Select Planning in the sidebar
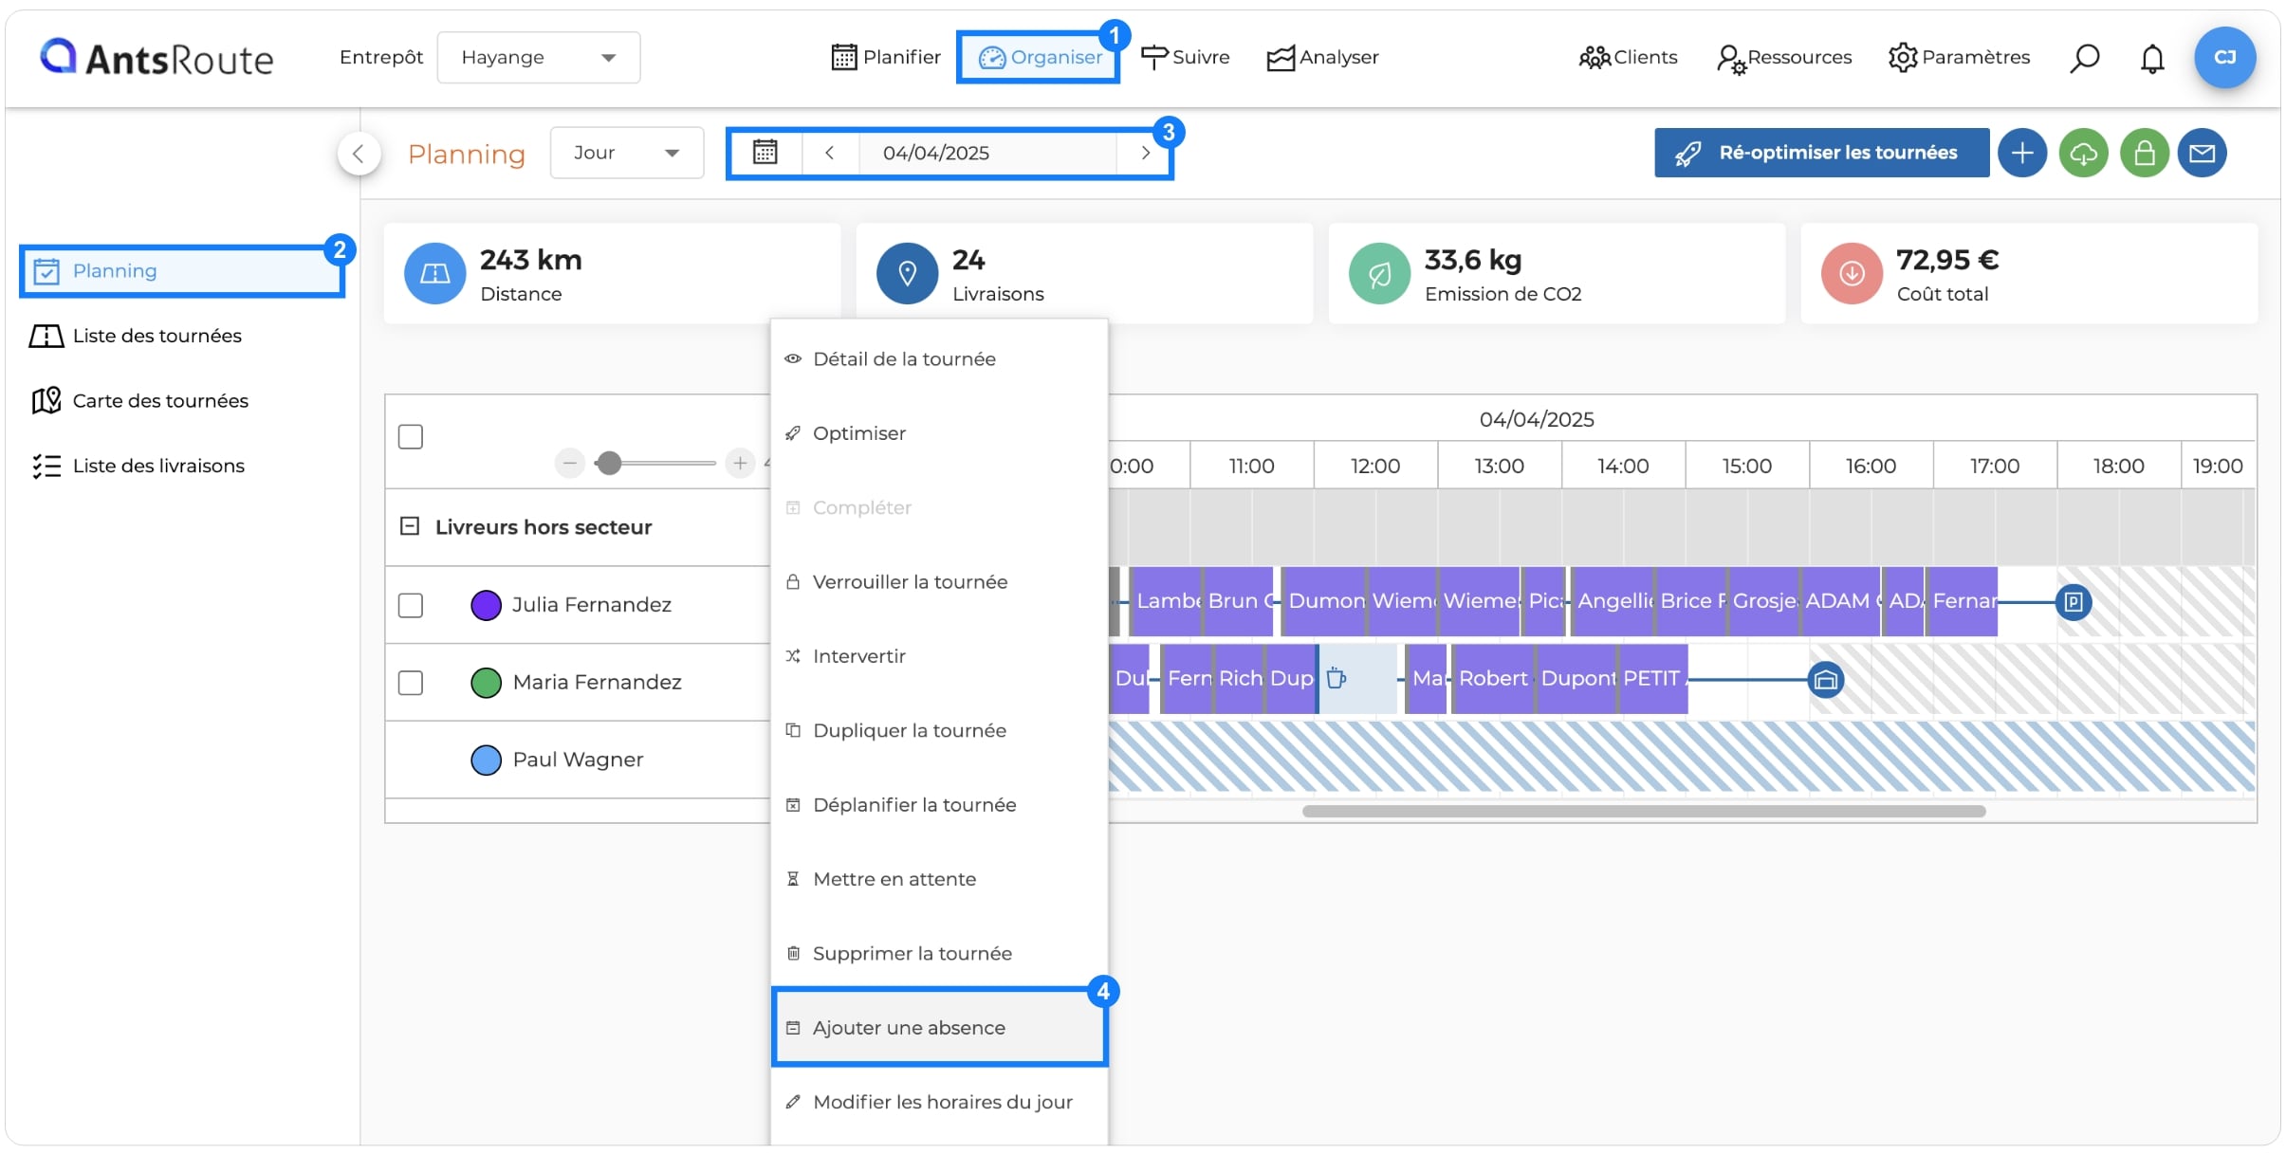Image resolution: width=2286 pixels, height=1154 pixels. pyautogui.click(x=181, y=271)
